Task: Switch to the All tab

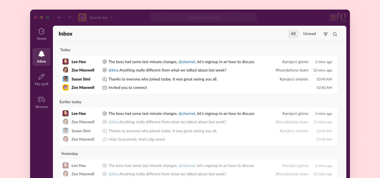Action: pos(293,34)
